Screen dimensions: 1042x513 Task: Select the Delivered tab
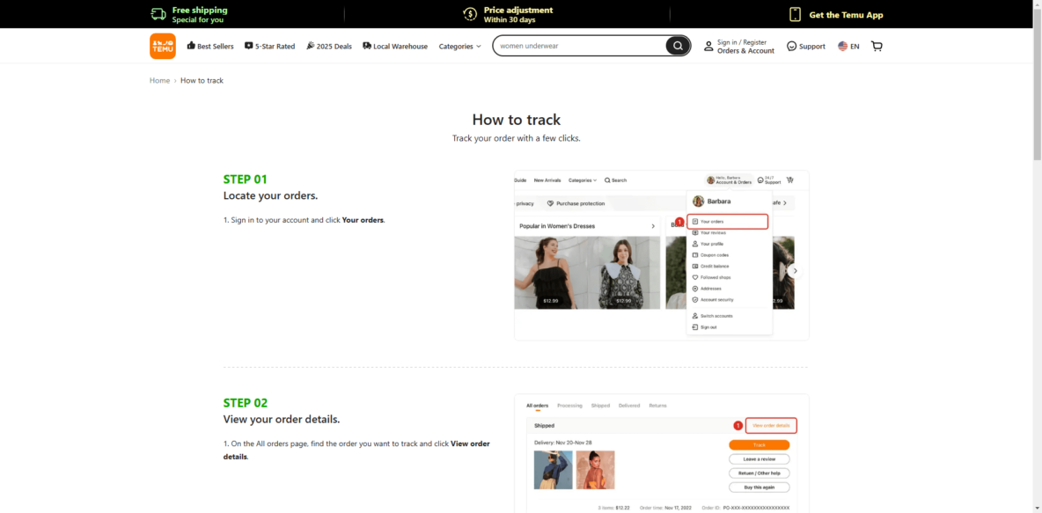point(629,406)
